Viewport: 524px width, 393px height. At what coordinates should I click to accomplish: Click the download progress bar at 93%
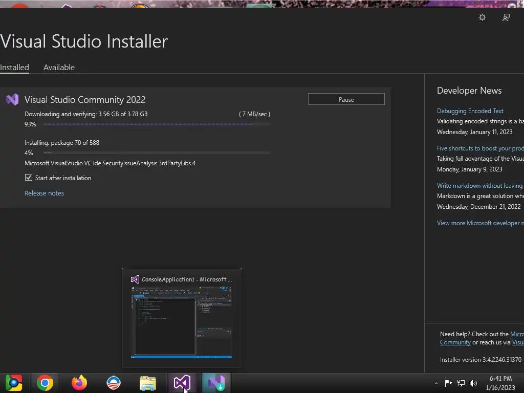(x=157, y=124)
